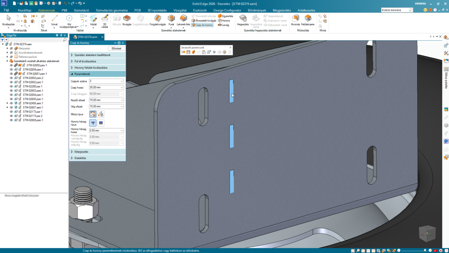Viewport: 449px width, 253px height.
Task: Click the Lekerekítés round tool
Action: [183, 20]
